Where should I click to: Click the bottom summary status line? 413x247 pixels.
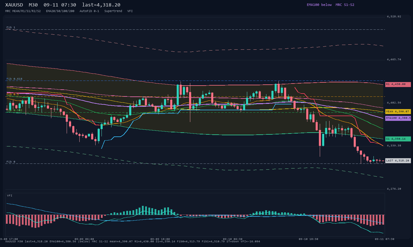point(133,241)
